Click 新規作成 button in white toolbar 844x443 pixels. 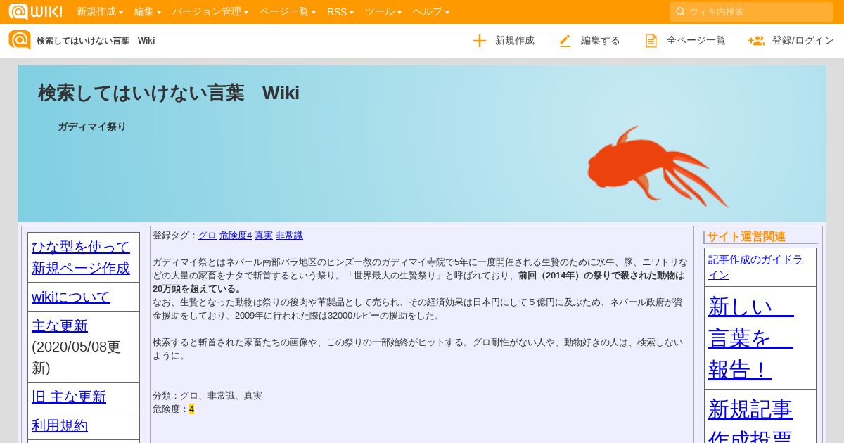pos(504,41)
